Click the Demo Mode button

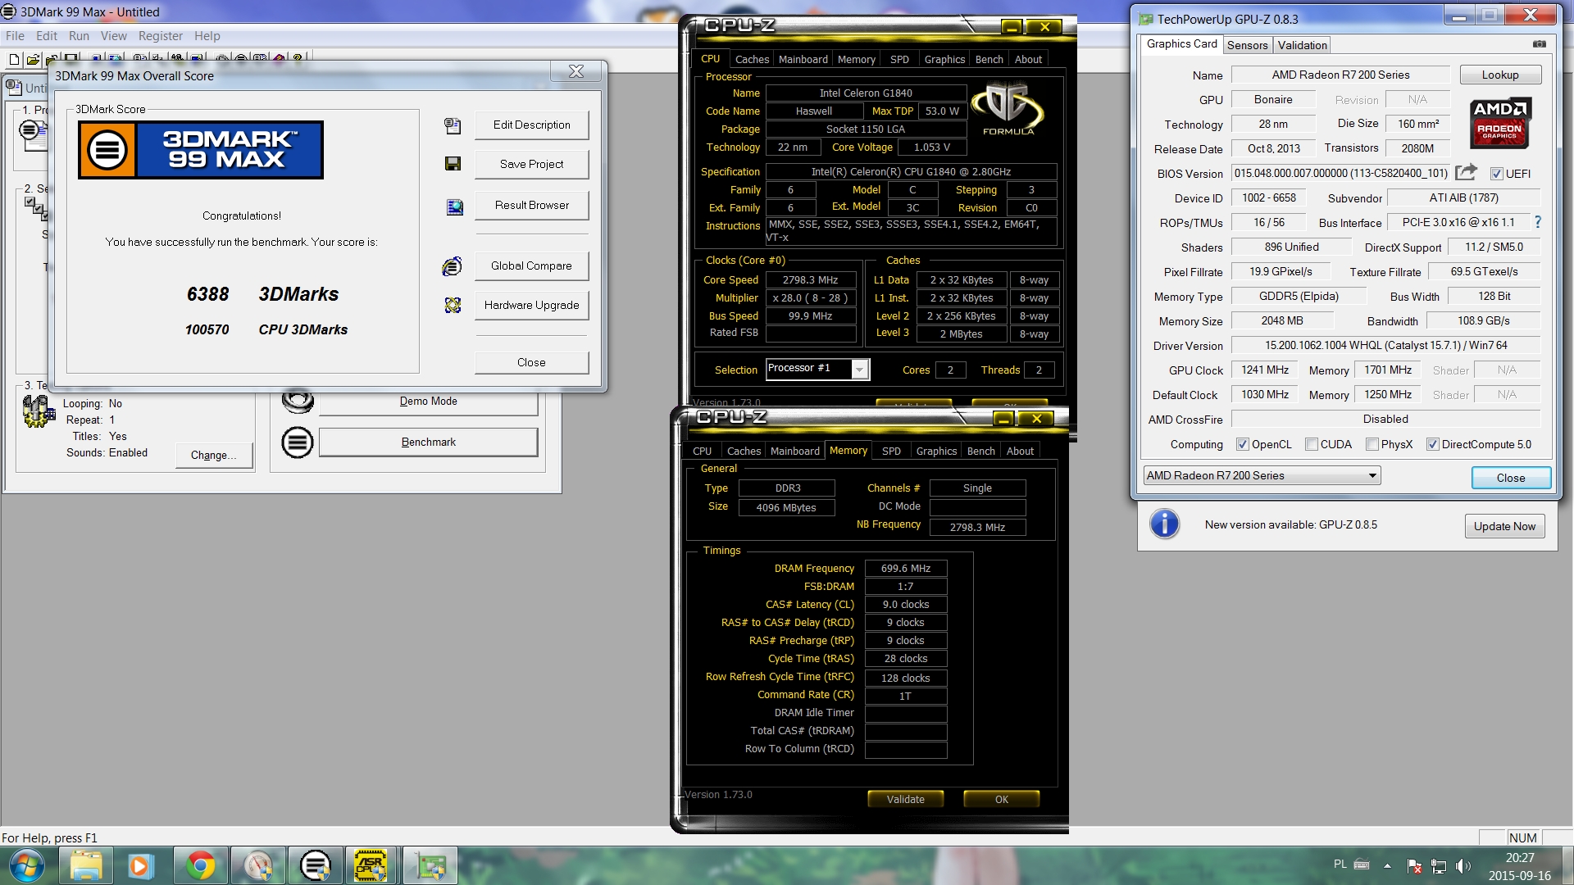(428, 402)
